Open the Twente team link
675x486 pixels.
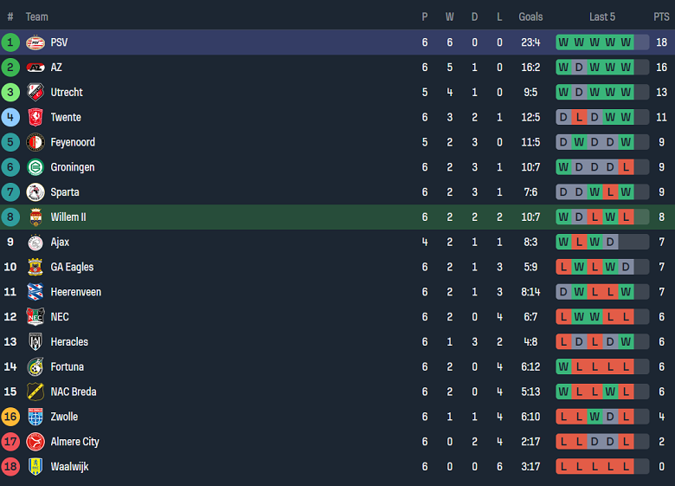[66, 118]
